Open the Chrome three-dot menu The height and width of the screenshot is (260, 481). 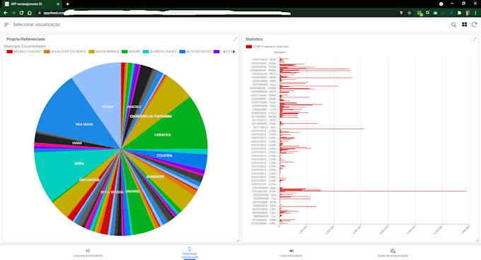tap(476, 13)
